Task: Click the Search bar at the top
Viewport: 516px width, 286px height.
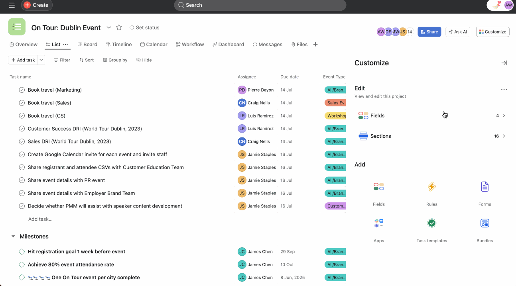Action: pos(260,5)
